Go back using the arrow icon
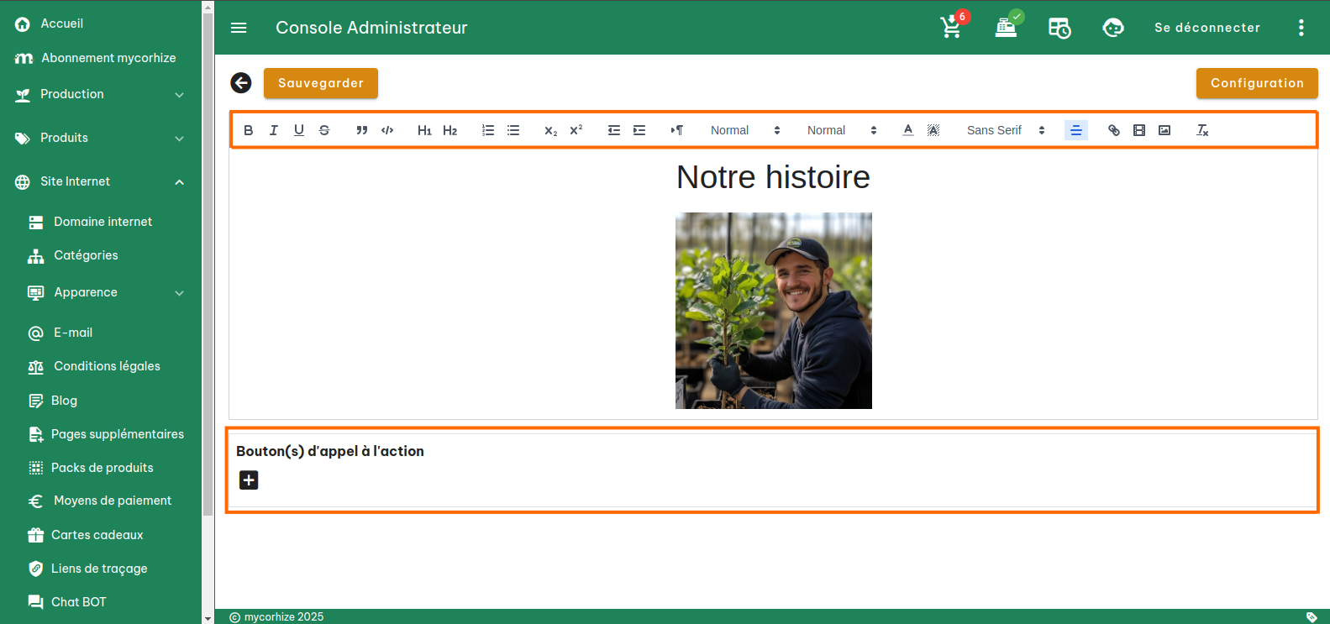Viewport: 1330px width, 624px height. [x=241, y=82]
